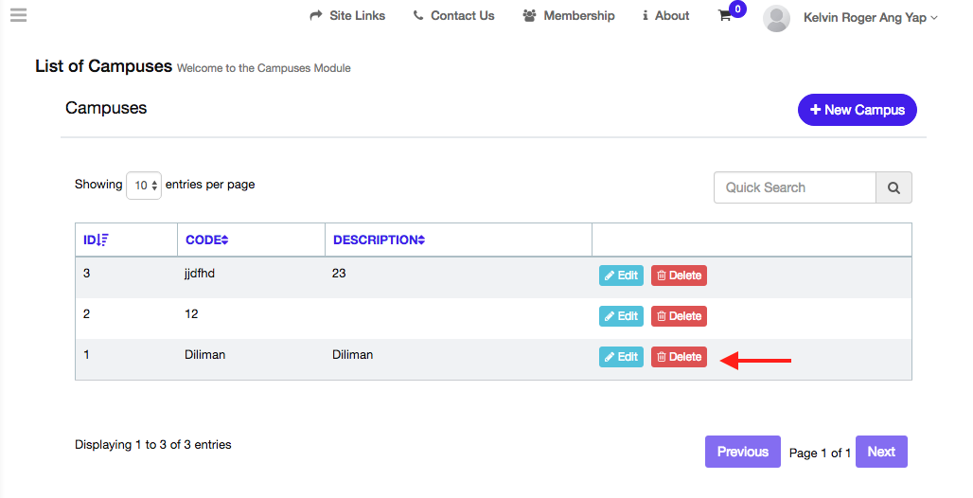Screen dimensions: 973x498
Task: Sort the table by ID column
Action: [x=96, y=240]
